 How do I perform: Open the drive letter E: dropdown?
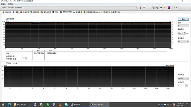[183, 26]
